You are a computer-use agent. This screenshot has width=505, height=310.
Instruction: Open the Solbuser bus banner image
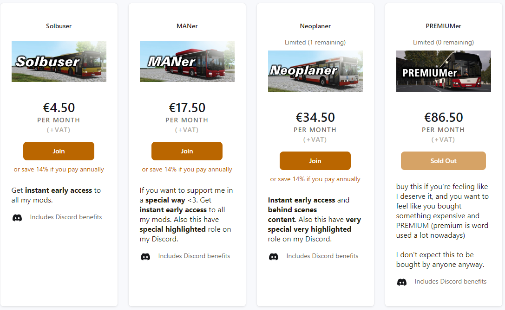pos(59,62)
